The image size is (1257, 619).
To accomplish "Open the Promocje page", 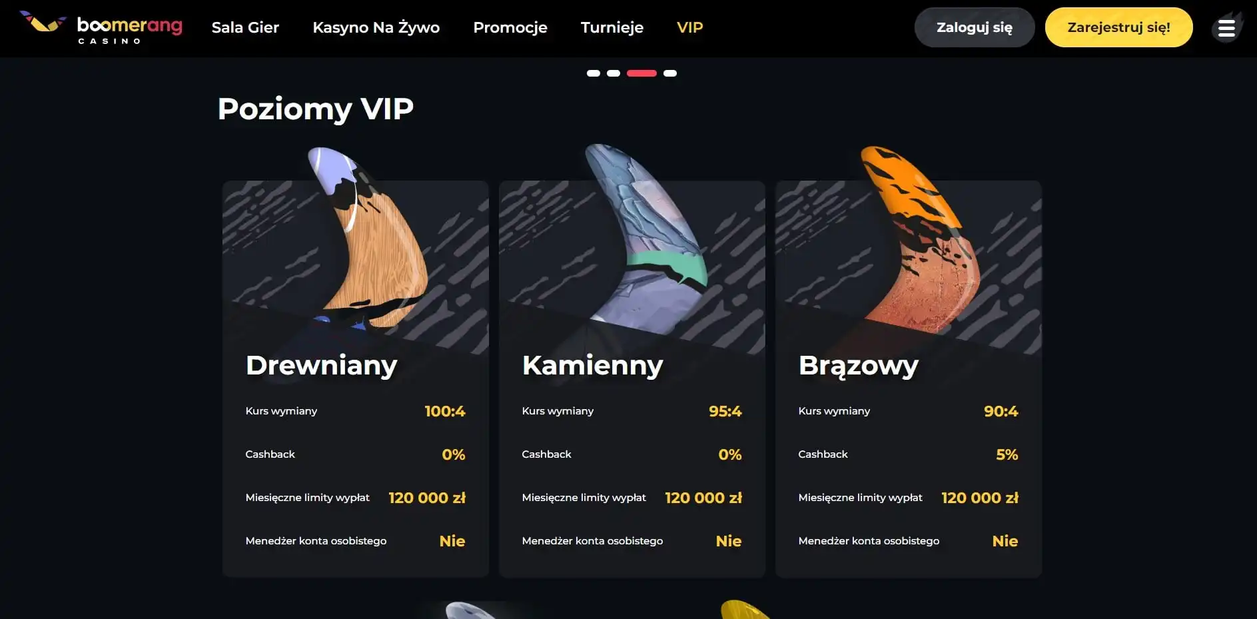I will 510,27.
